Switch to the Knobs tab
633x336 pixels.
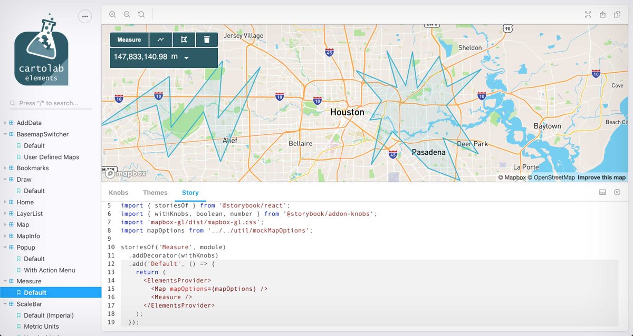coord(119,193)
